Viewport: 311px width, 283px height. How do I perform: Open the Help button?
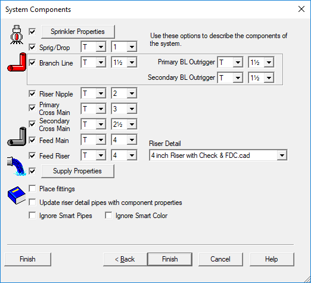272,259
